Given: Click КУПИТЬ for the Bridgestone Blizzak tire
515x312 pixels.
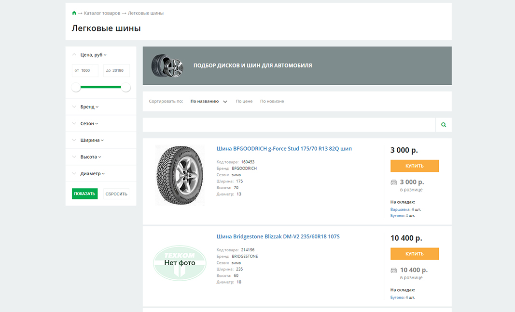Looking at the screenshot, I should point(415,254).
